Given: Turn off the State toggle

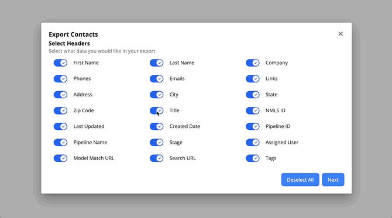Looking at the screenshot, I should pyautogui.click(x=253, y=95).
